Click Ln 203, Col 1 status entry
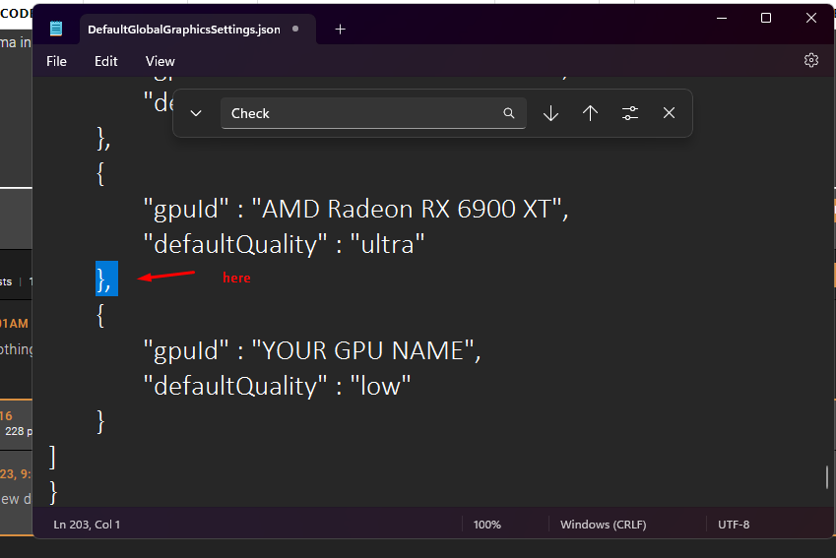Image resolution: width=836 pixels, height=558 pixels. (x=87, y=525)
